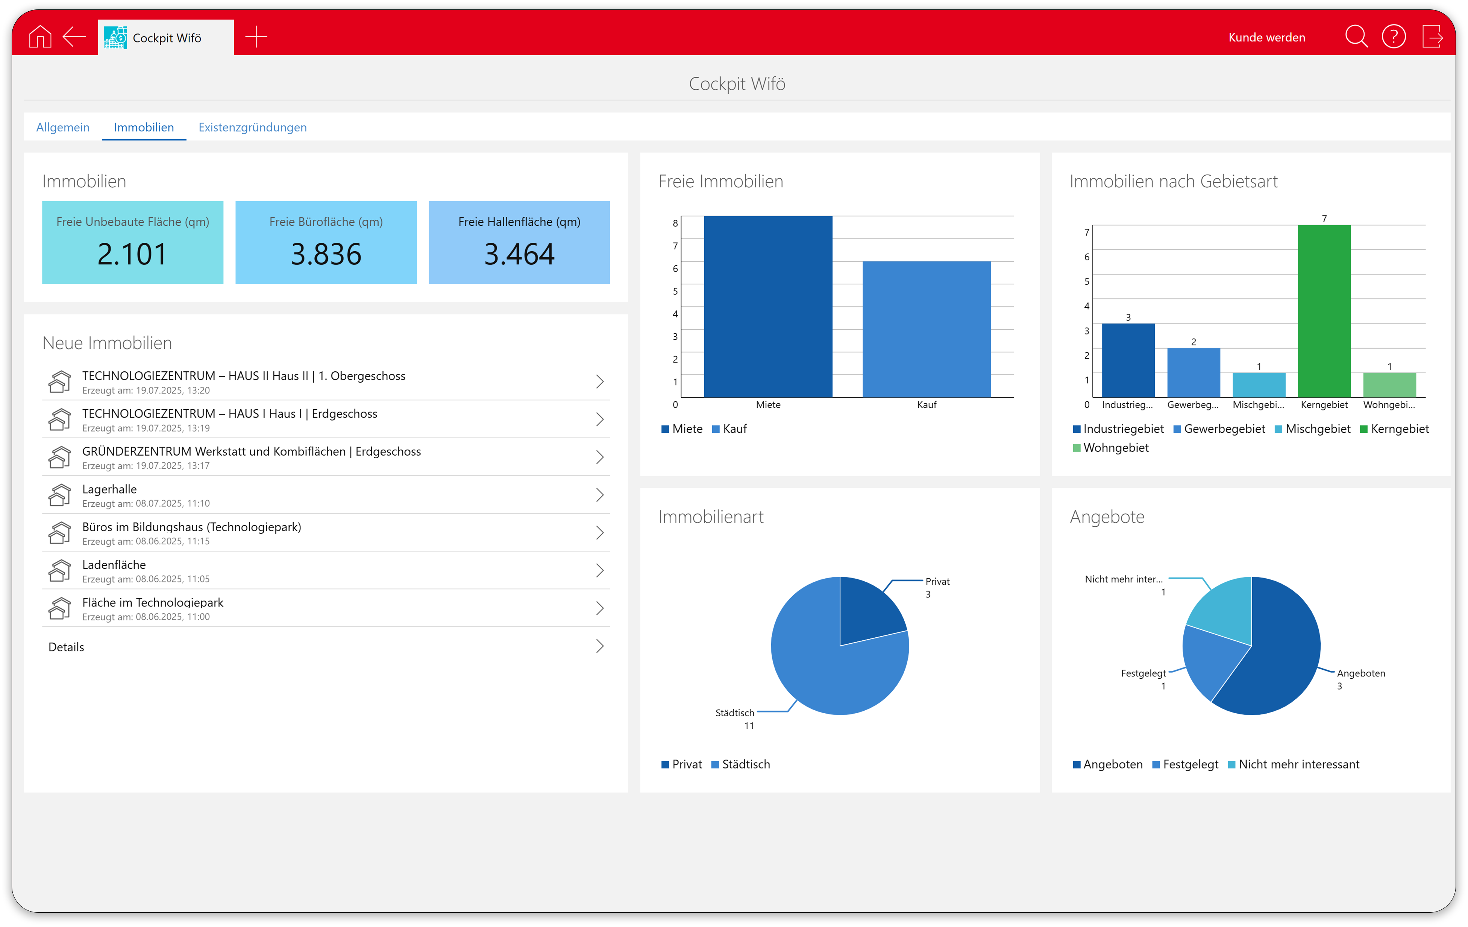
Task: Open a new tab with plus icon
Action: [x=256, y=37]
